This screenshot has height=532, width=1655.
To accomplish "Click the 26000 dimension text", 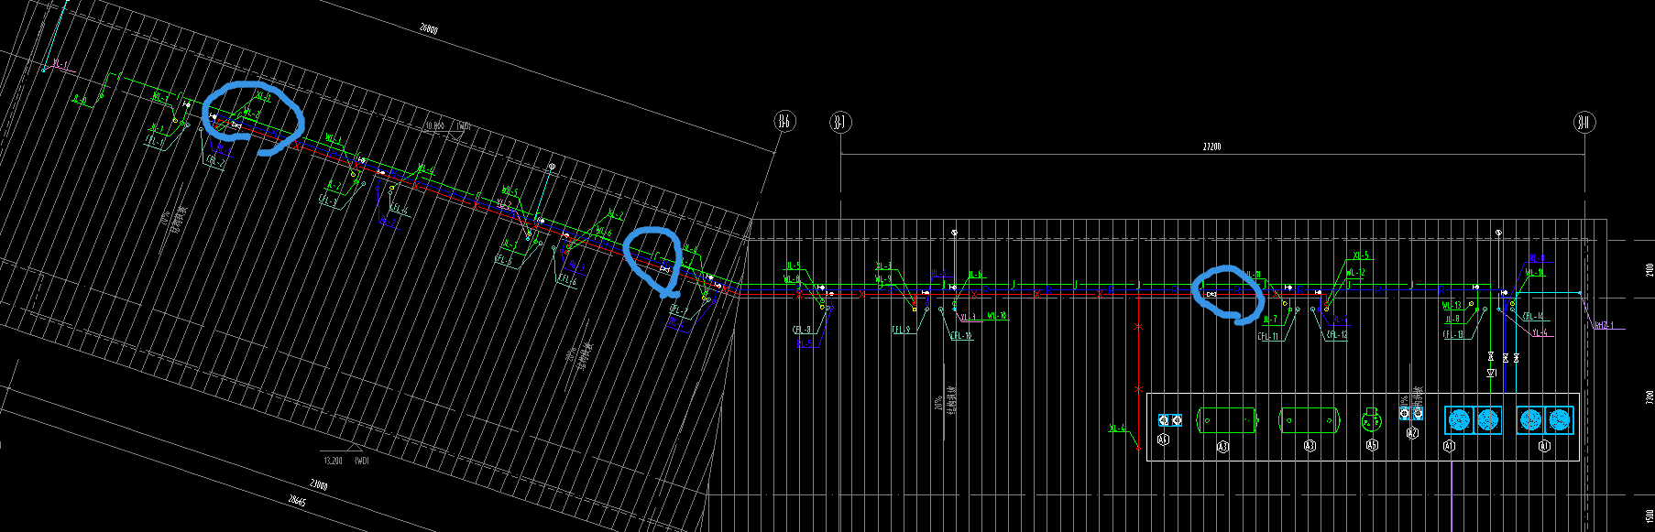I will pyautogui.click(x=428, y=29).
